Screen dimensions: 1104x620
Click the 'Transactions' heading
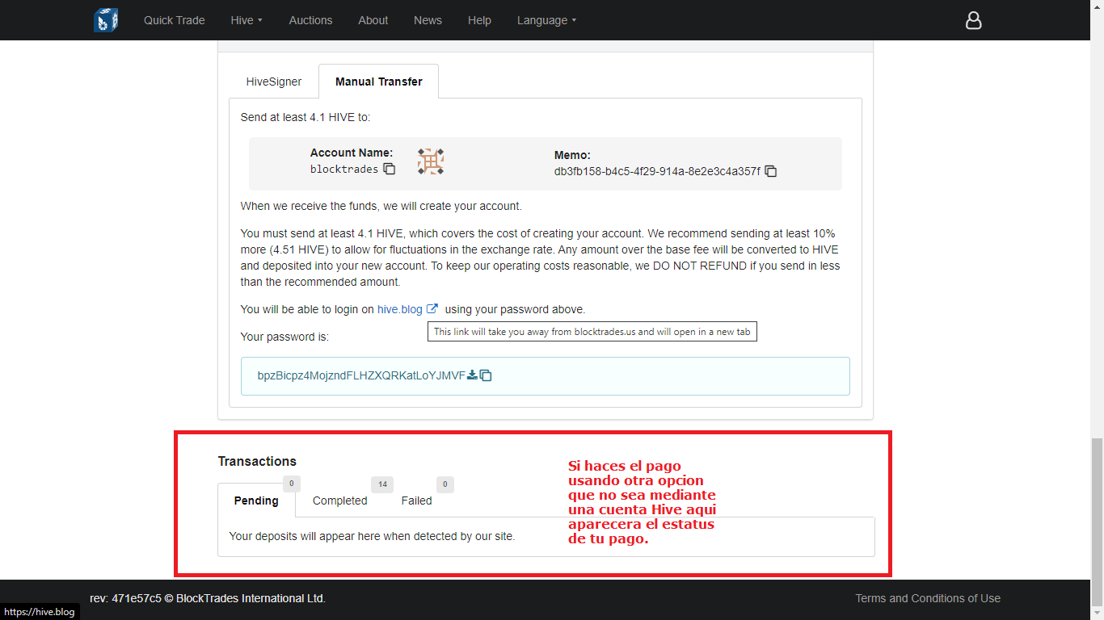[257, 462]
